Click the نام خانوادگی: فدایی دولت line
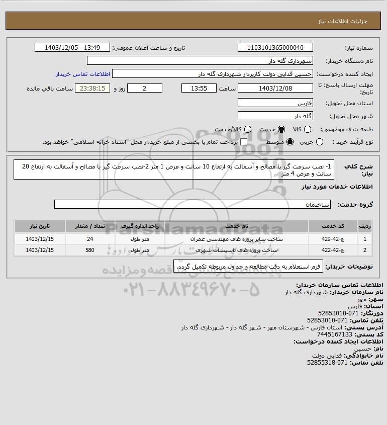Viewport: 387px width, 425px height. [348, 356]
